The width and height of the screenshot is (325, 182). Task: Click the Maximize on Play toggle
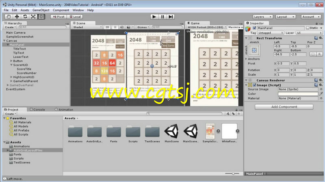[235, 27]
